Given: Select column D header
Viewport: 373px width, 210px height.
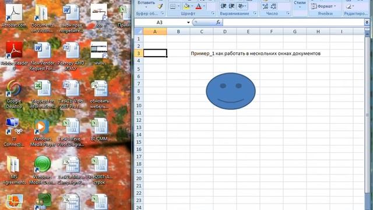Looking at the screenshot, I should coord(225,32).
